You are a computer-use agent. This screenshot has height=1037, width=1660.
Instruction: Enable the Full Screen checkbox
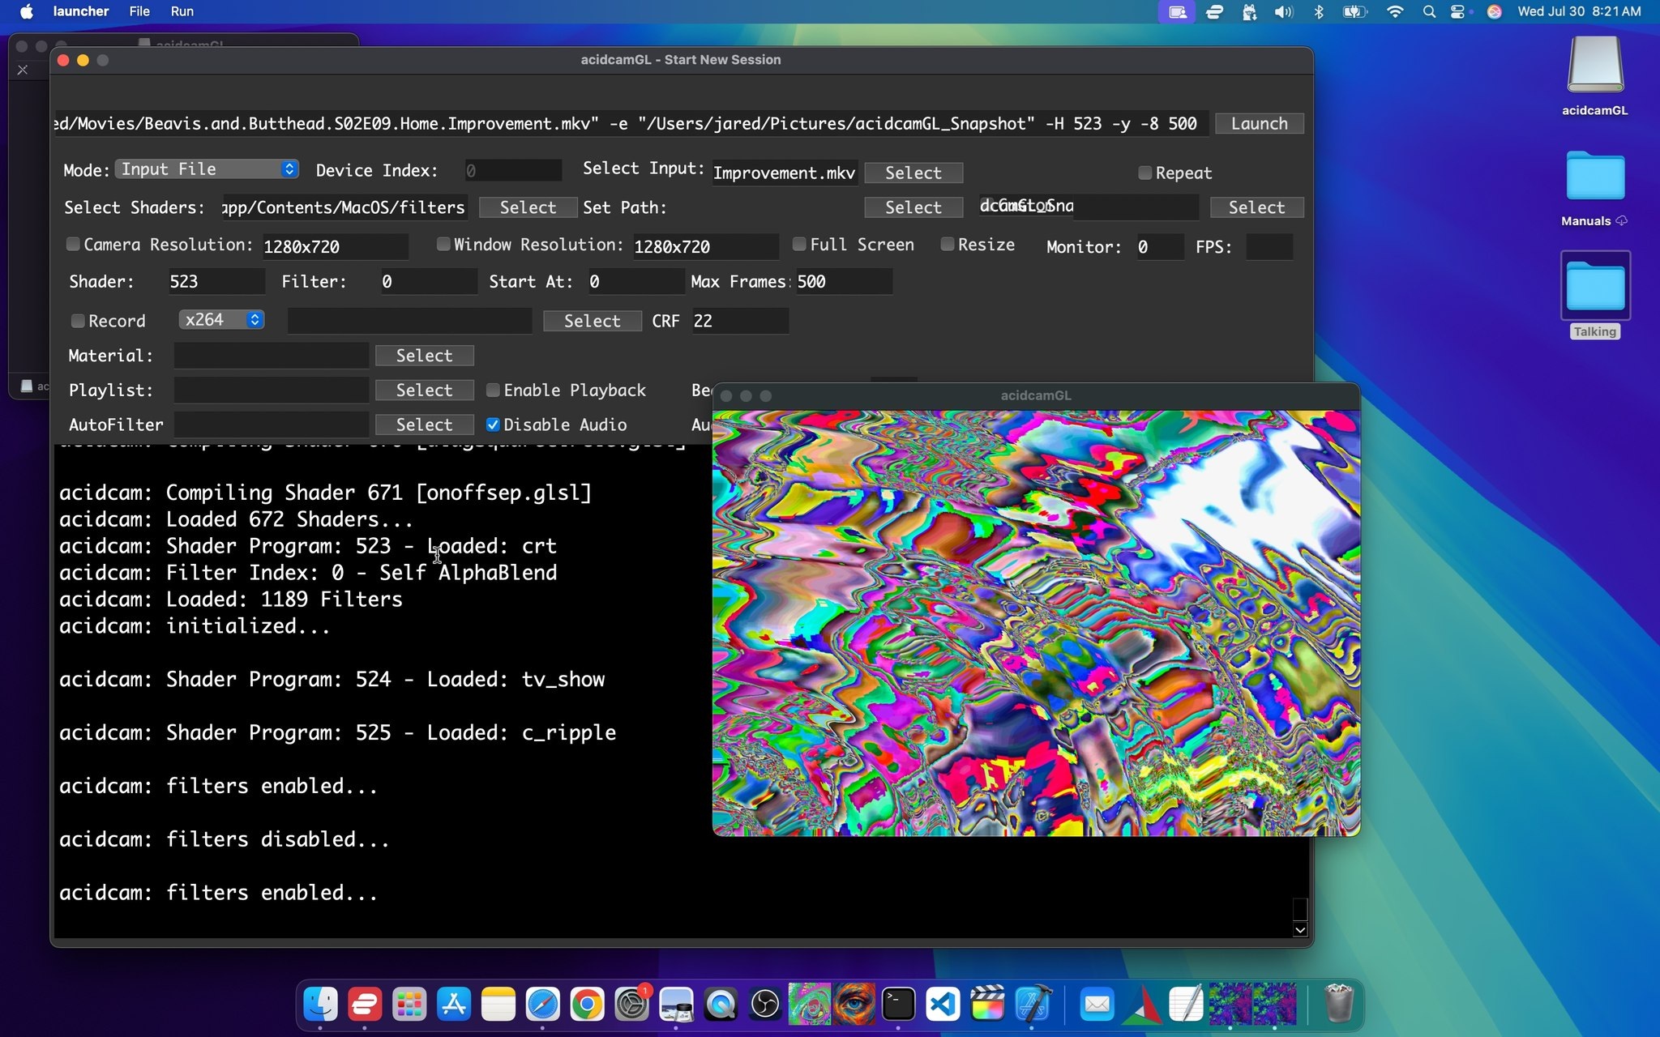[799, 244]
